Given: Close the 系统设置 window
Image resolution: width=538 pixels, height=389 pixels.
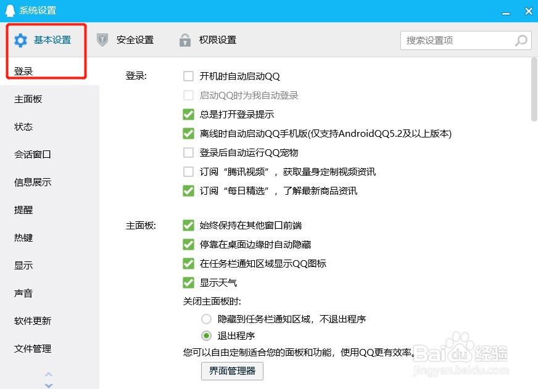Looking at the screenshot, I should pos(529,11).
